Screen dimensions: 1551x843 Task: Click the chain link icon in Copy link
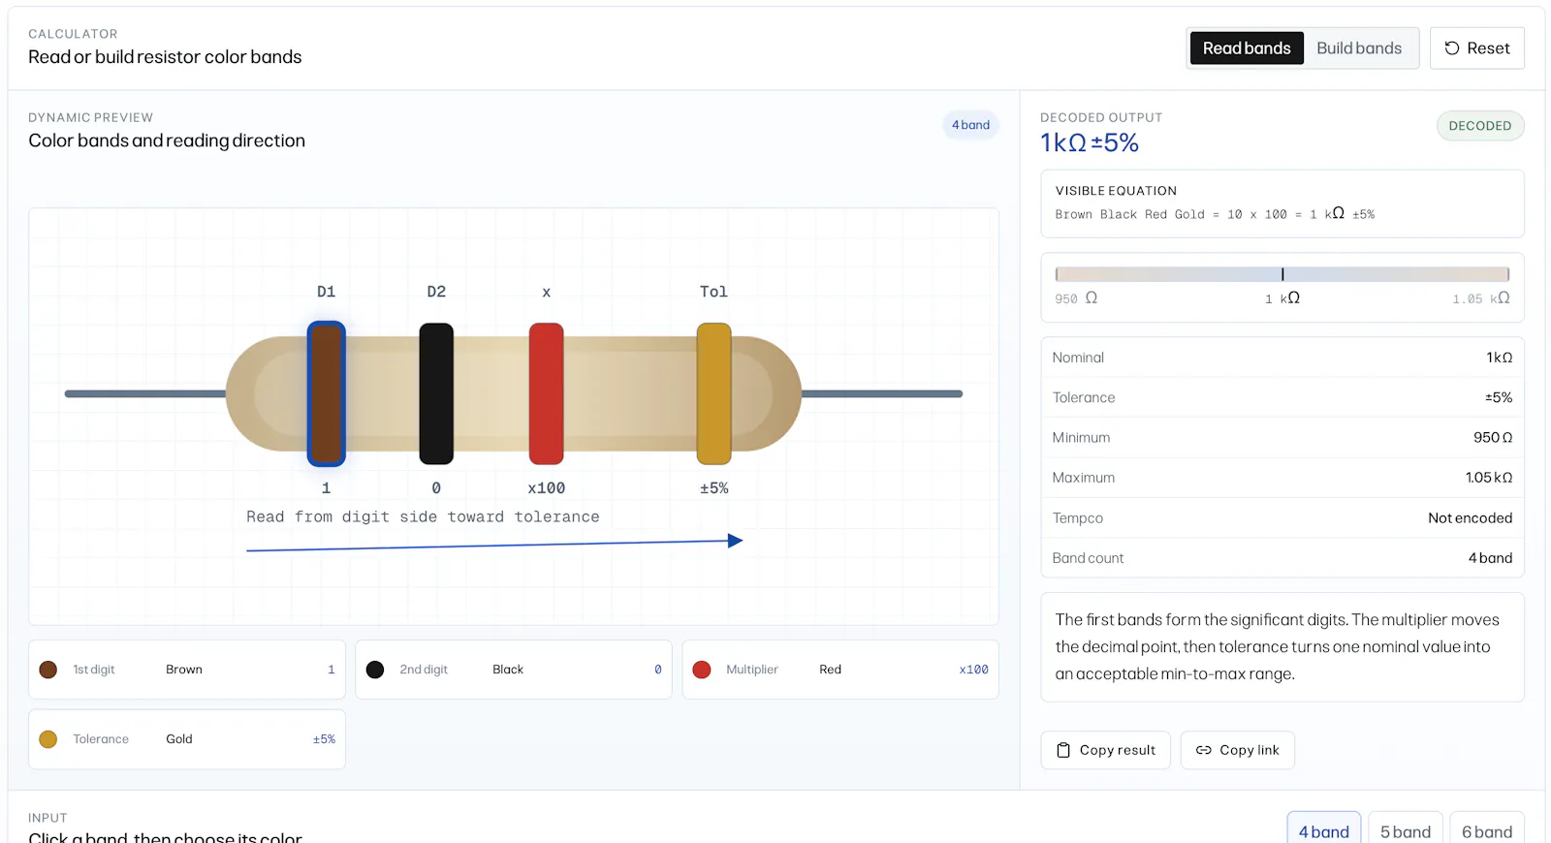tap(1203, 750)
